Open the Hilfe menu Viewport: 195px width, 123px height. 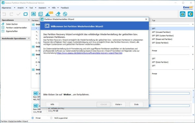click(54, 8)
